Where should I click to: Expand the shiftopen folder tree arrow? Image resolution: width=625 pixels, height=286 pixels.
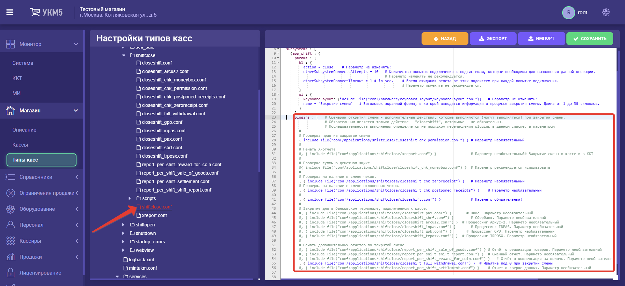pyautogui.click(x=123, y=225)
